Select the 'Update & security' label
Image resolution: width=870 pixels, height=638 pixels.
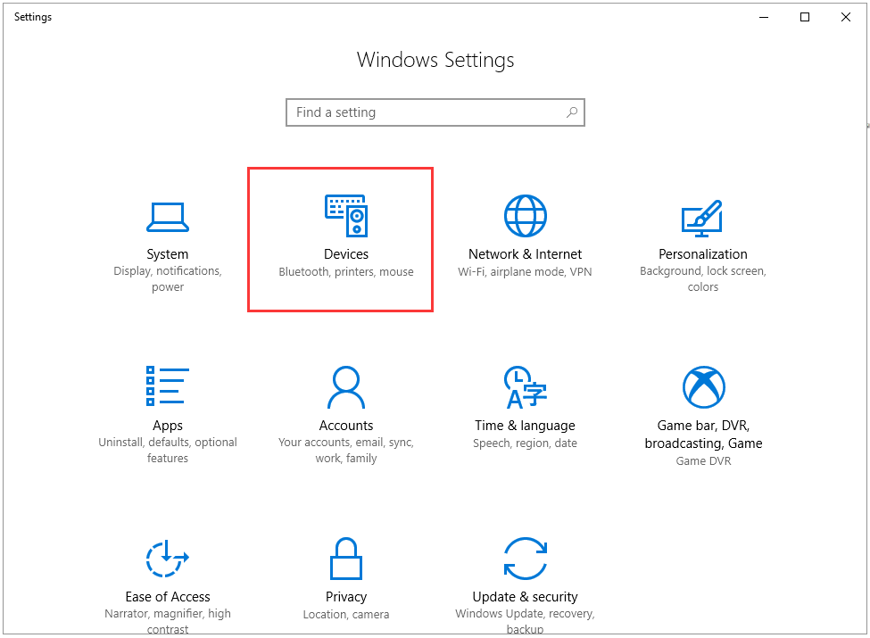pos(525,597)
